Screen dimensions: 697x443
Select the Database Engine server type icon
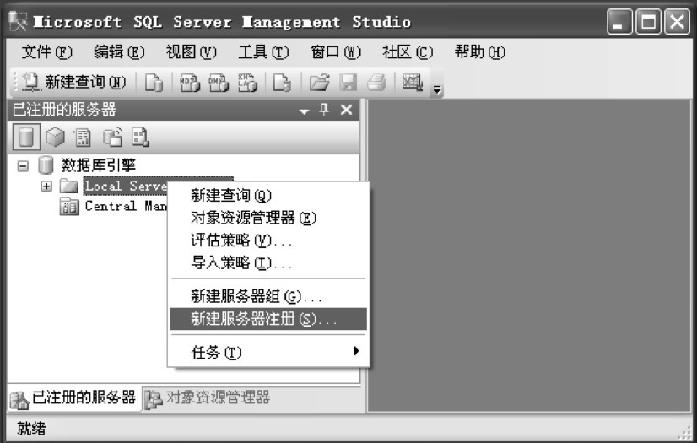[26, 137]
